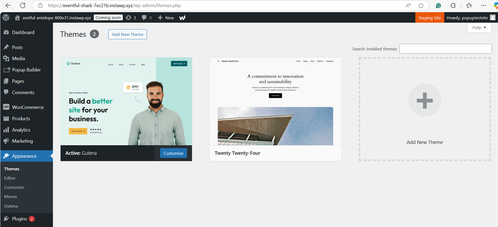The height and width of the screenshot is (227, 498).
Task: Click the Active: Gutena label
Action: tap(81, 153)
